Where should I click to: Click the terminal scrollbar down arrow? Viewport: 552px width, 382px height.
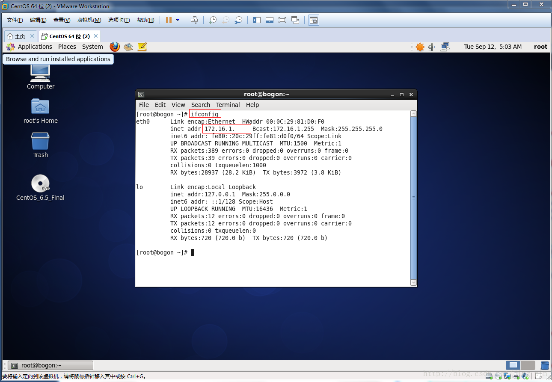(x=413, y=283)
